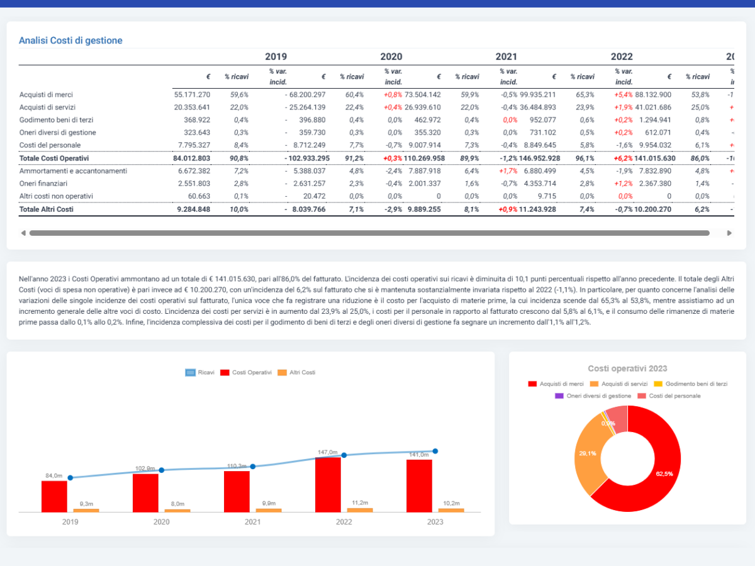Click the orange 29,1% donut segment
The image size is (755, 566).
[589, 453]
